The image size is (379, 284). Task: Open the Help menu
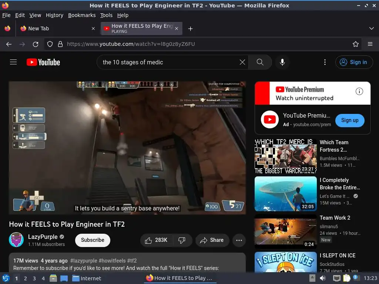(123, 15)
